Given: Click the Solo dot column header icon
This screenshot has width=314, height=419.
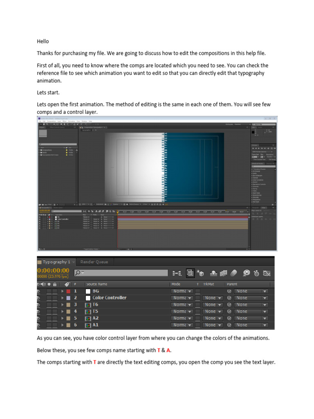Looking at the screenshot, I should pyautogui.click(x=49, y=284).
